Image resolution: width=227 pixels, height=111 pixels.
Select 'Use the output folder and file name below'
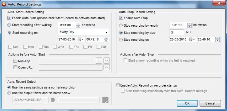click(x=10, y=93)
